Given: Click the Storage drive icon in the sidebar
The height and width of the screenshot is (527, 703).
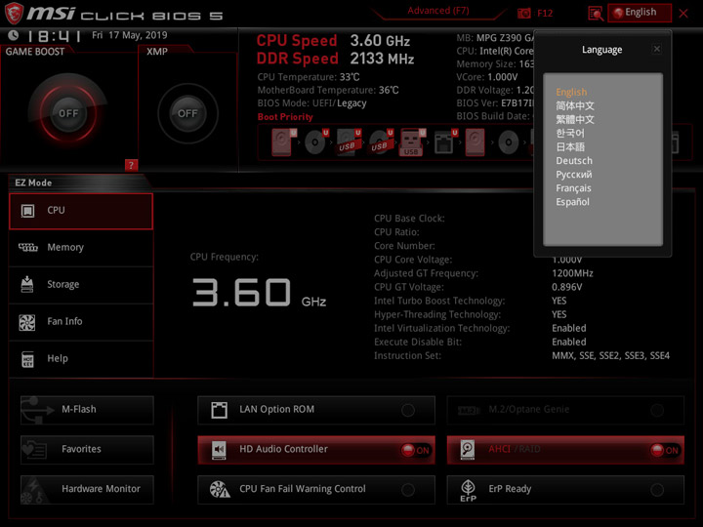Looking at the screenshot, I should 27,284.
